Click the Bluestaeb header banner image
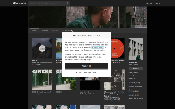Screen dimensions: 175x109 click(87, 17)
